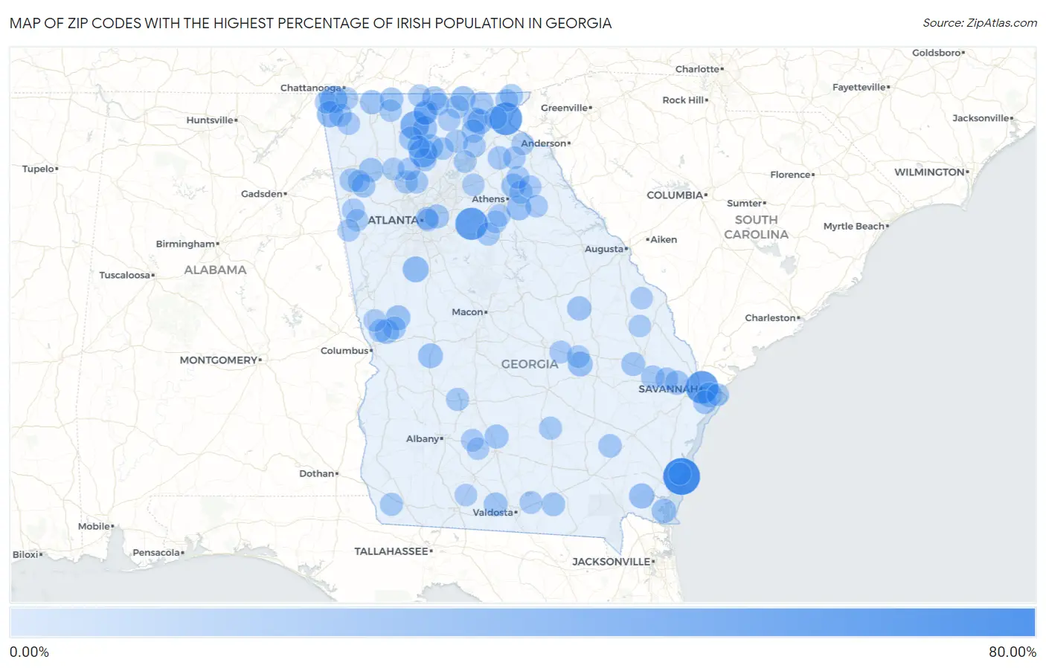Click the Fayetteville city label
The image size is (1046, 668).
[x=859, y=88]
